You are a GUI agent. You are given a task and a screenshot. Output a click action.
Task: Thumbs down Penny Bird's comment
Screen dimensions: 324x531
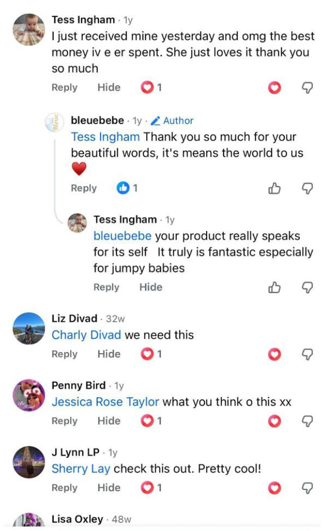pyautogui.click(x=308, y=421)
